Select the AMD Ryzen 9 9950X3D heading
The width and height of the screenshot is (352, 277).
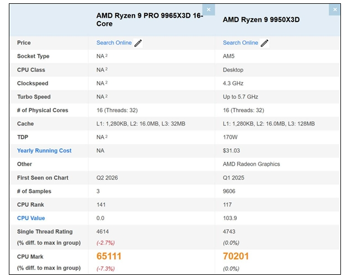261,19
